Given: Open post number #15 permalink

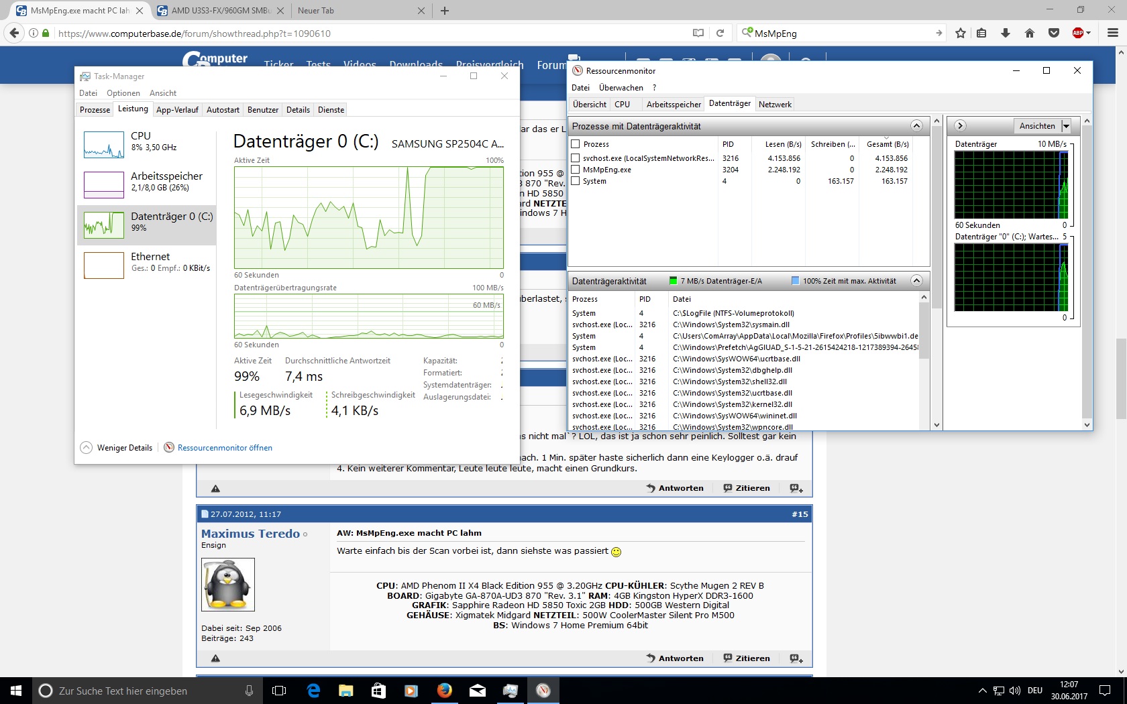Looking at the screenshot, I should coord(800,514).
